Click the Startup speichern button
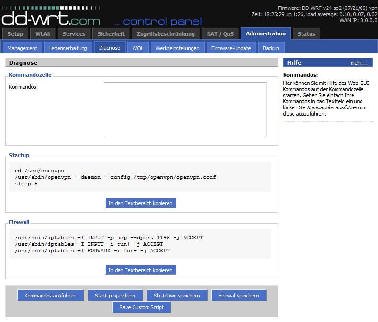The width and height of the screenshot is (378, 322). coord(115,296)
